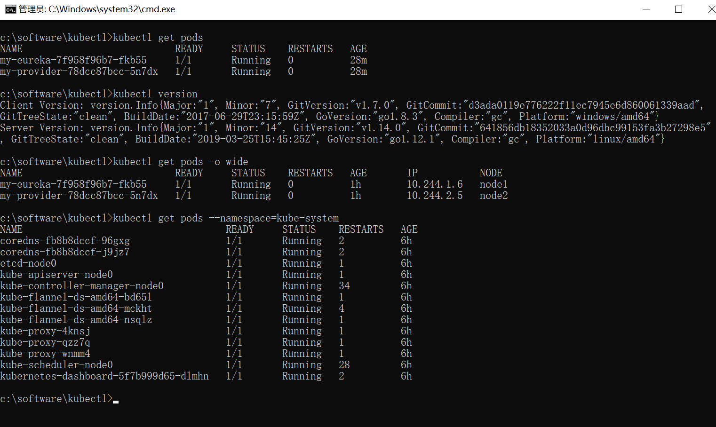Click the IP address 10.244.1.6

click(x=435, y=184)
